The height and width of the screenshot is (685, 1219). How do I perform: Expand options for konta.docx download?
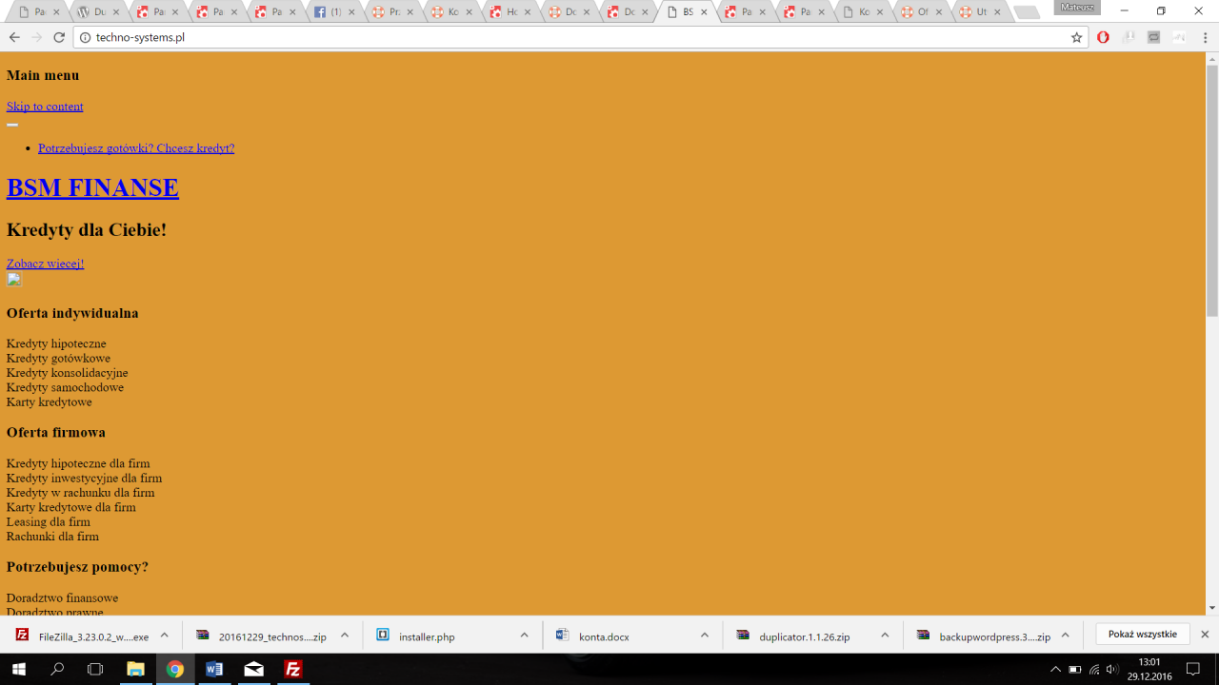(705, 636)
